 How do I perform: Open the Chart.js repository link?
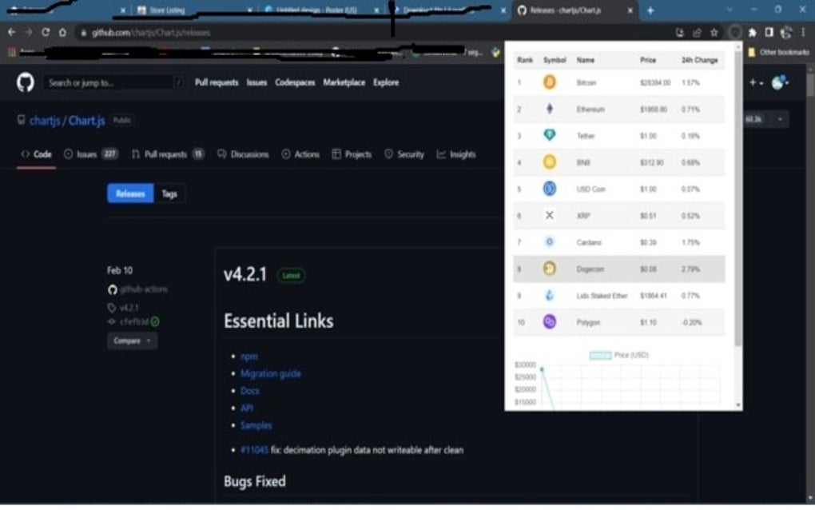coord(87,121)
